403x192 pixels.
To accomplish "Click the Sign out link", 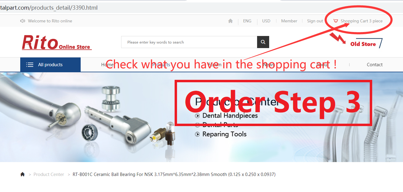I will pyautogui.click(x=315, y=21).
